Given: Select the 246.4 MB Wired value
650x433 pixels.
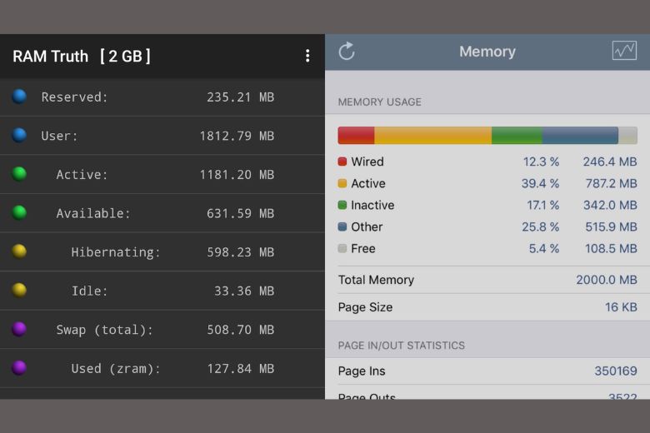Looking at the screenshot, I should click(x=610, y=162).
